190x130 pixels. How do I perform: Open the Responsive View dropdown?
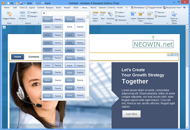click(x=173, y=8)
